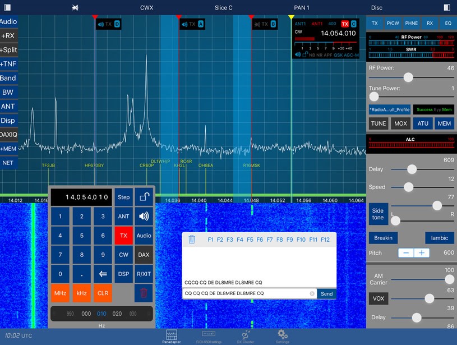Switch to the PHNE tab
457x345 pixels.
click(411, 23)
